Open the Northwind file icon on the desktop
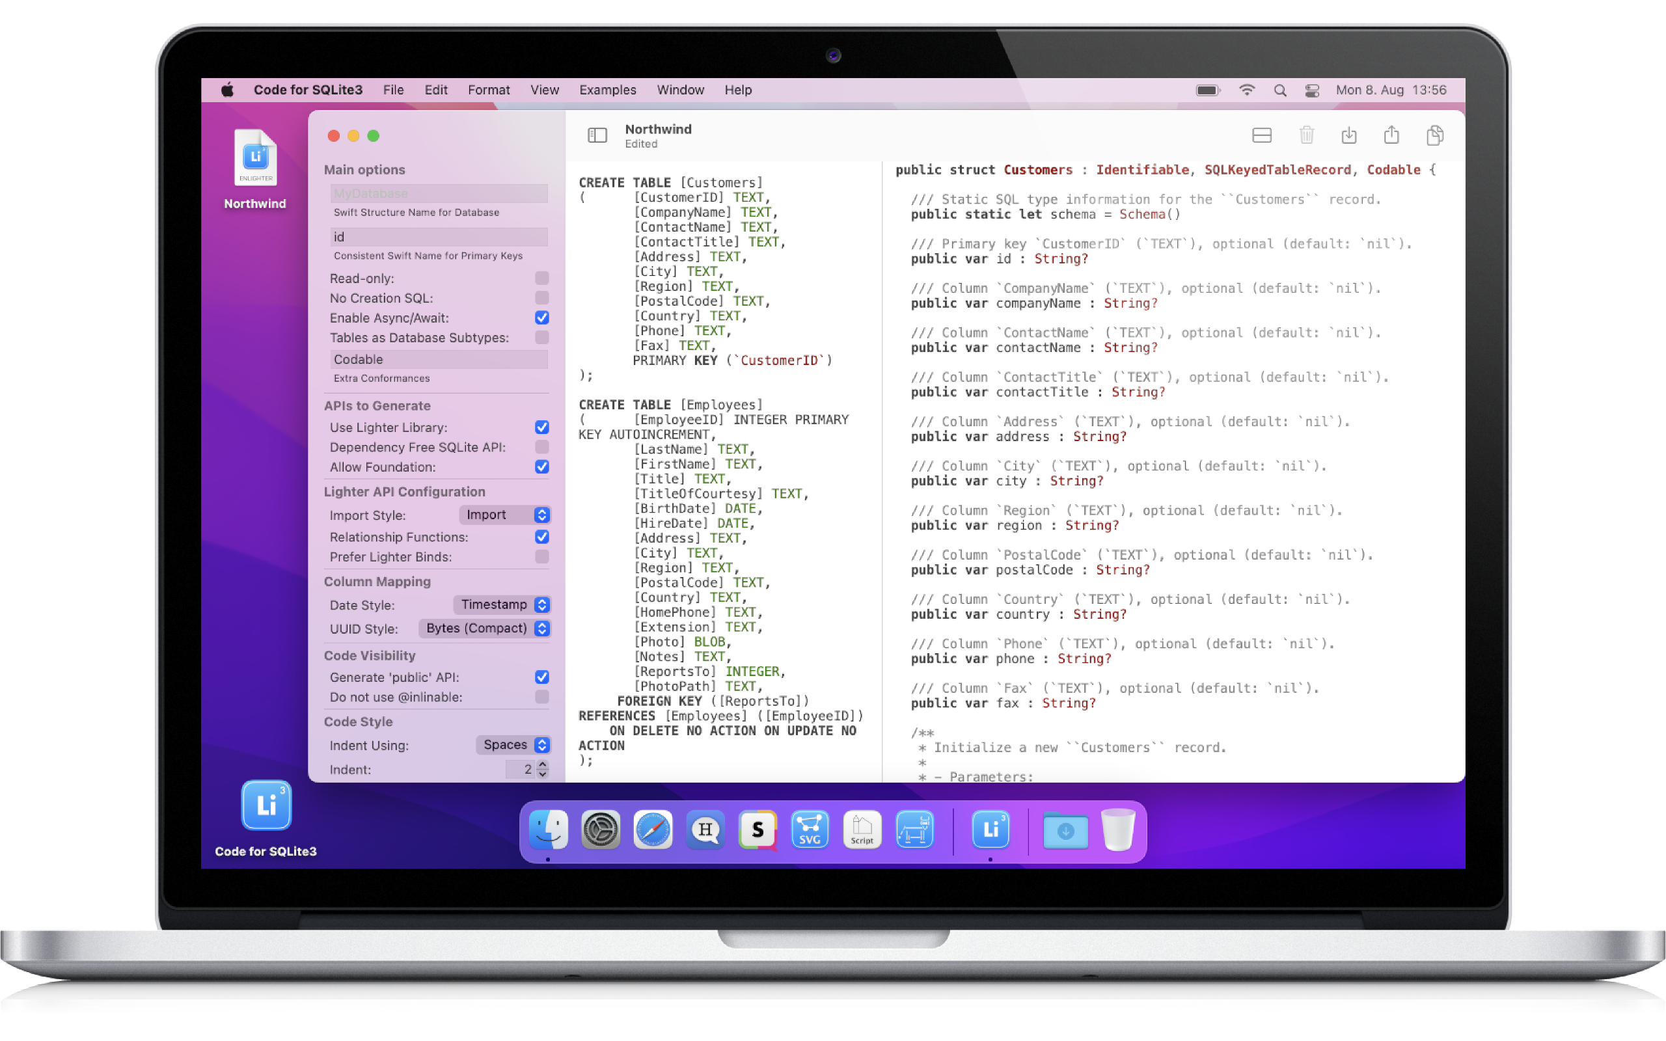 (255, 158)
